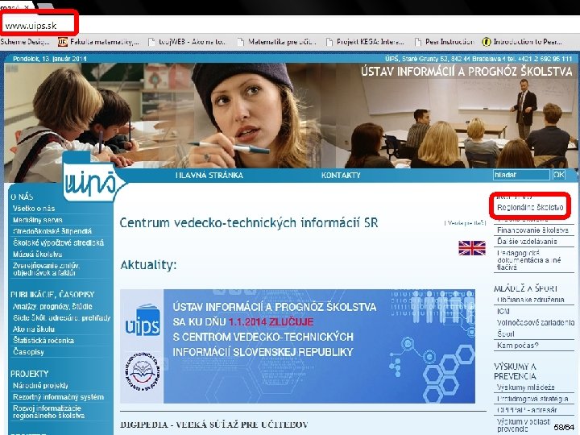The width and height of the screenshot is (580, 435).
Task: Open the tvojWEB - Ako na to bookmark
Action: coord(187,42)
